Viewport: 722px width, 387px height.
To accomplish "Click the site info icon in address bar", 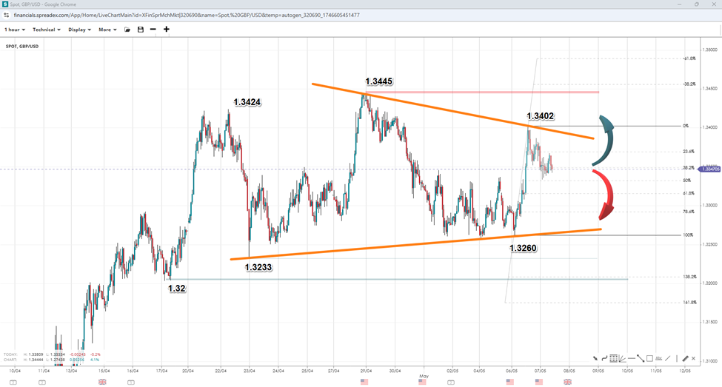I will point(7,14).
